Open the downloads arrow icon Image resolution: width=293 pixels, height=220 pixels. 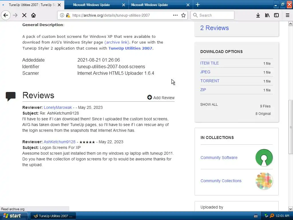tap(258, 15)
